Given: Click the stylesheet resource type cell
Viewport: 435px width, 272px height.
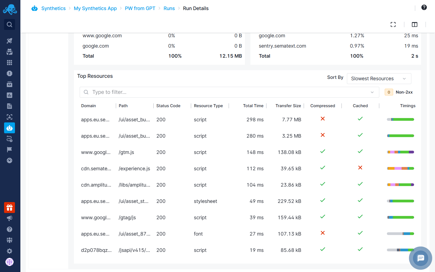Looking at the screenshot, I should click(206, 201).
